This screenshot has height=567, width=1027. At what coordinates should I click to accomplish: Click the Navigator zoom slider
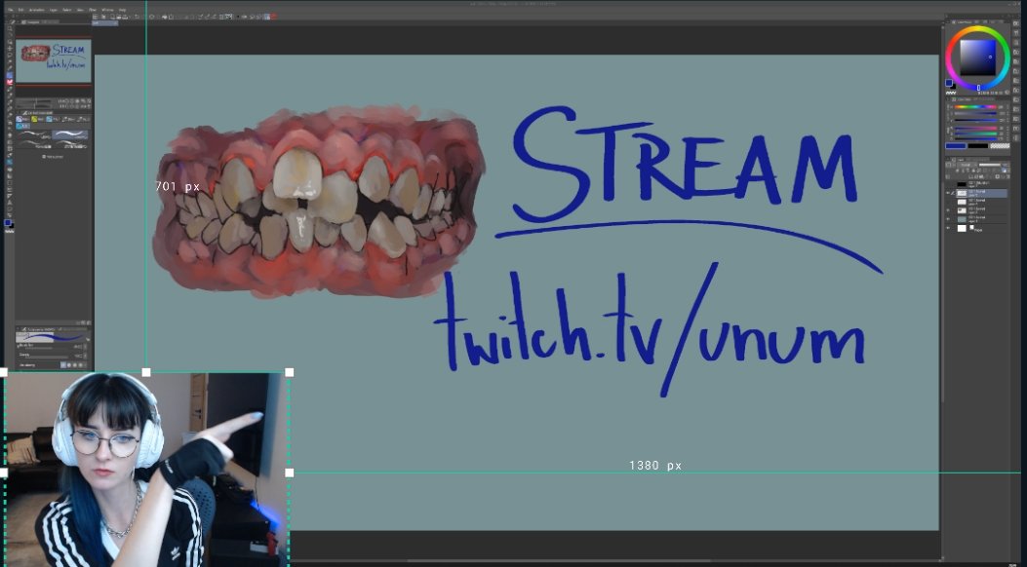(34, 102)
